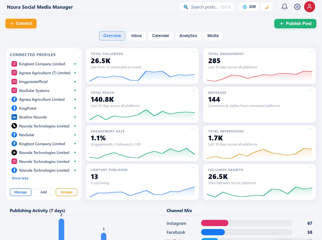
Task: Open user profile avatar icon
Action: click(x=309, y=7)
